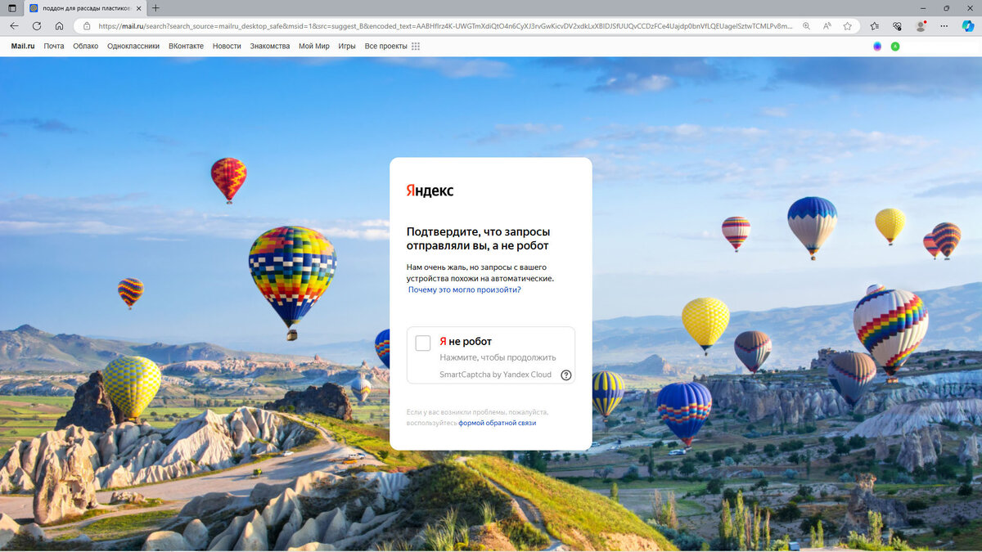Open Облако in the portal bar
This screenshot has width=982, height=552.
pos(85,47)
